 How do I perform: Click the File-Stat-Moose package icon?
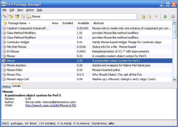pyautogui.click(x=4, y=47)
